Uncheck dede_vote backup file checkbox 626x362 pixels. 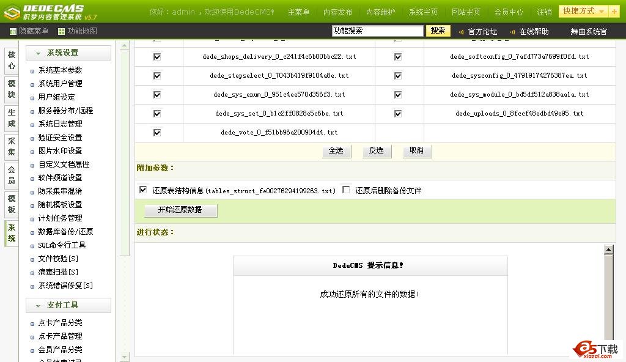click(x=157, y=132)
